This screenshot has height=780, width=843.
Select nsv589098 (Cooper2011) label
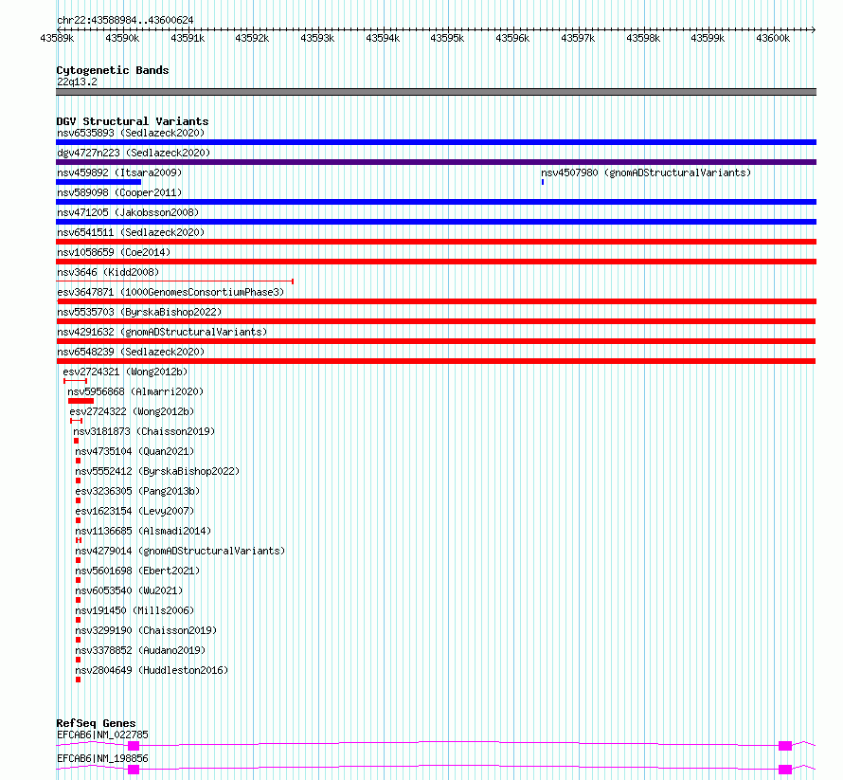119,192
